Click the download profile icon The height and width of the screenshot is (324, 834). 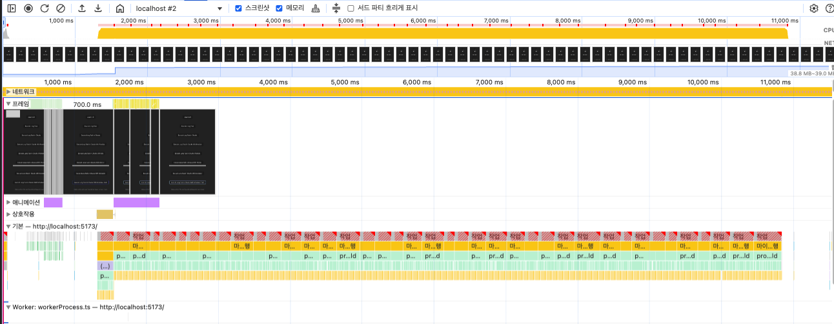98,8
